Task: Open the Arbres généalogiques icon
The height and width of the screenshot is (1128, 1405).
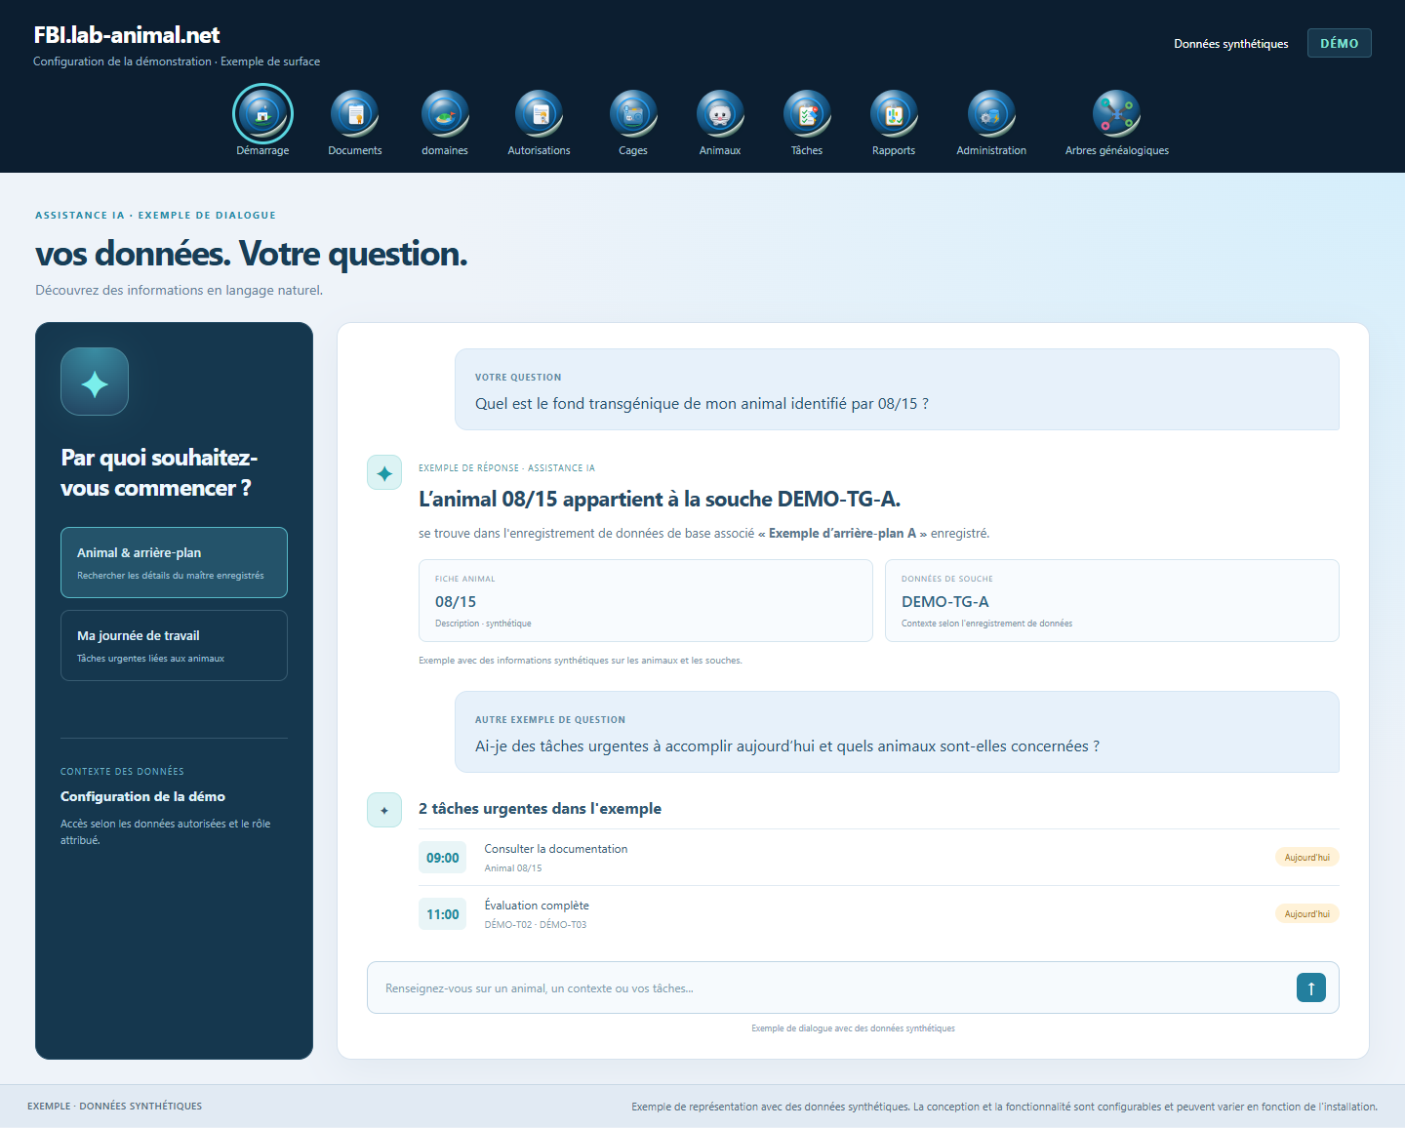Action: tap(1116, 113)
